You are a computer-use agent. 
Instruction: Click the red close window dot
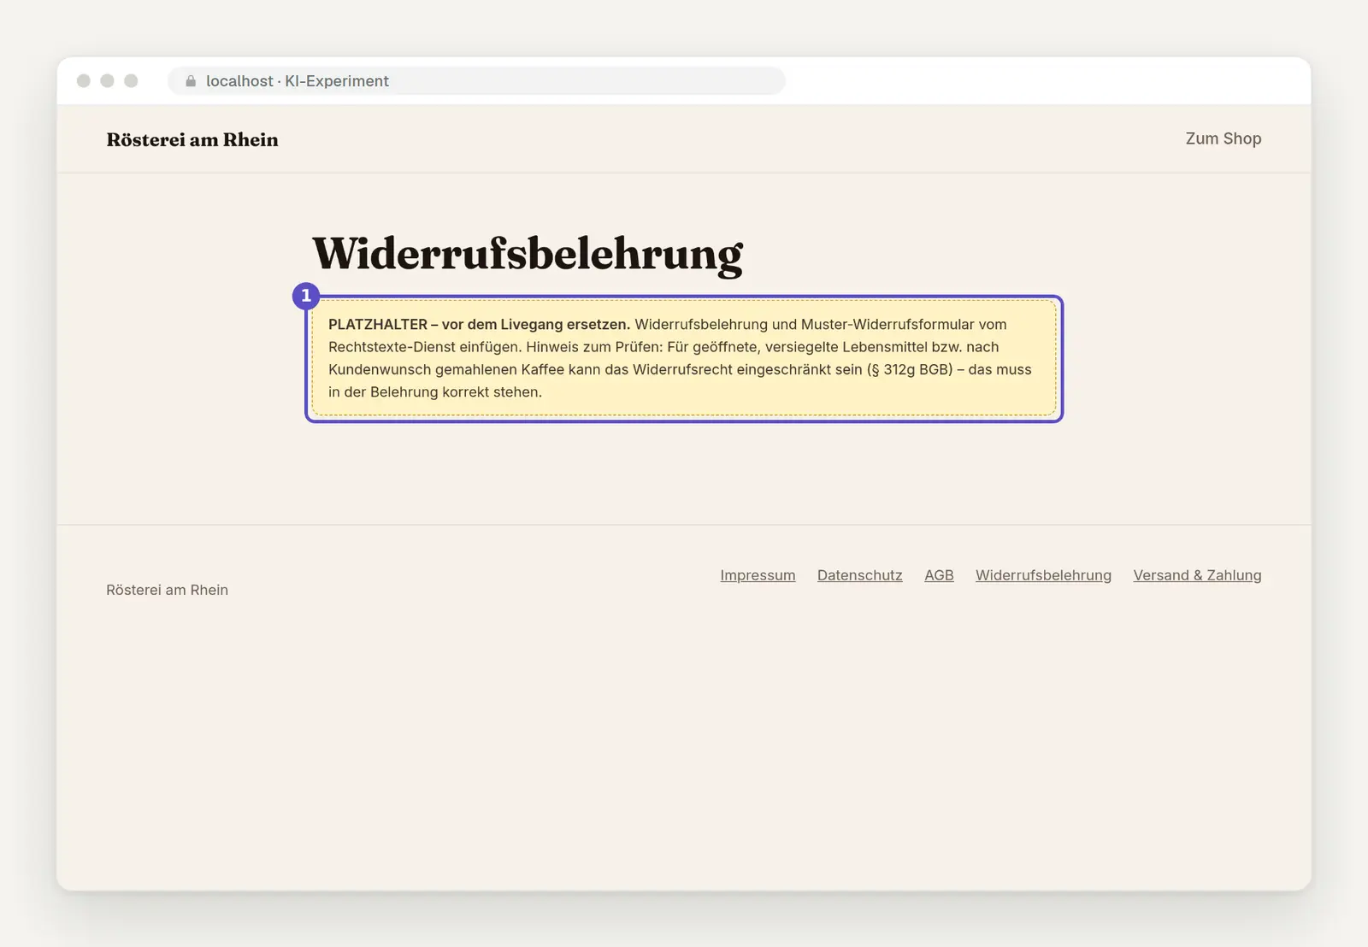[x=84, y=80]
